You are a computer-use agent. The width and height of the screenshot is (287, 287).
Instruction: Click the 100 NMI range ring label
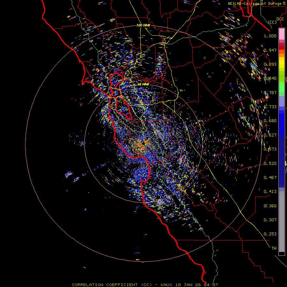click(x=143, y=25)
